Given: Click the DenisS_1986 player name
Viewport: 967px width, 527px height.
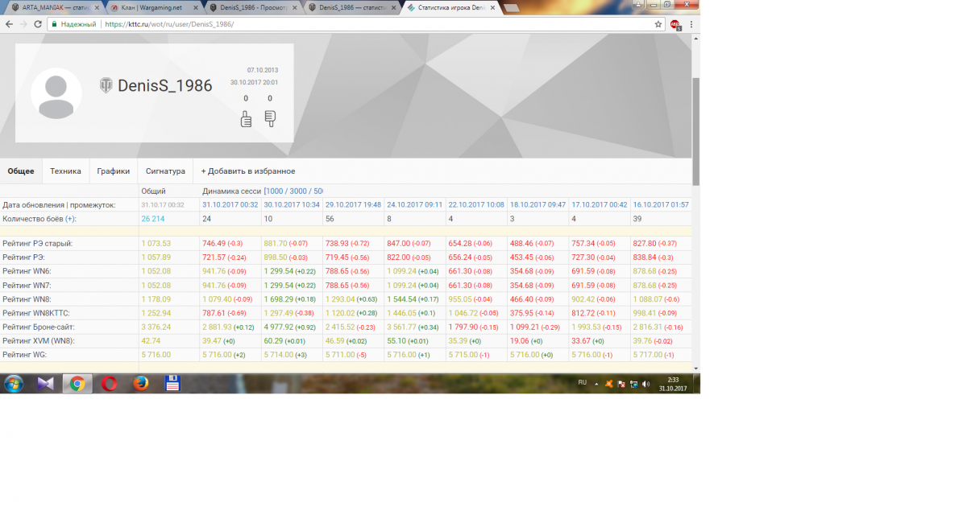Looking at the screenshot, I should [165, 86].
